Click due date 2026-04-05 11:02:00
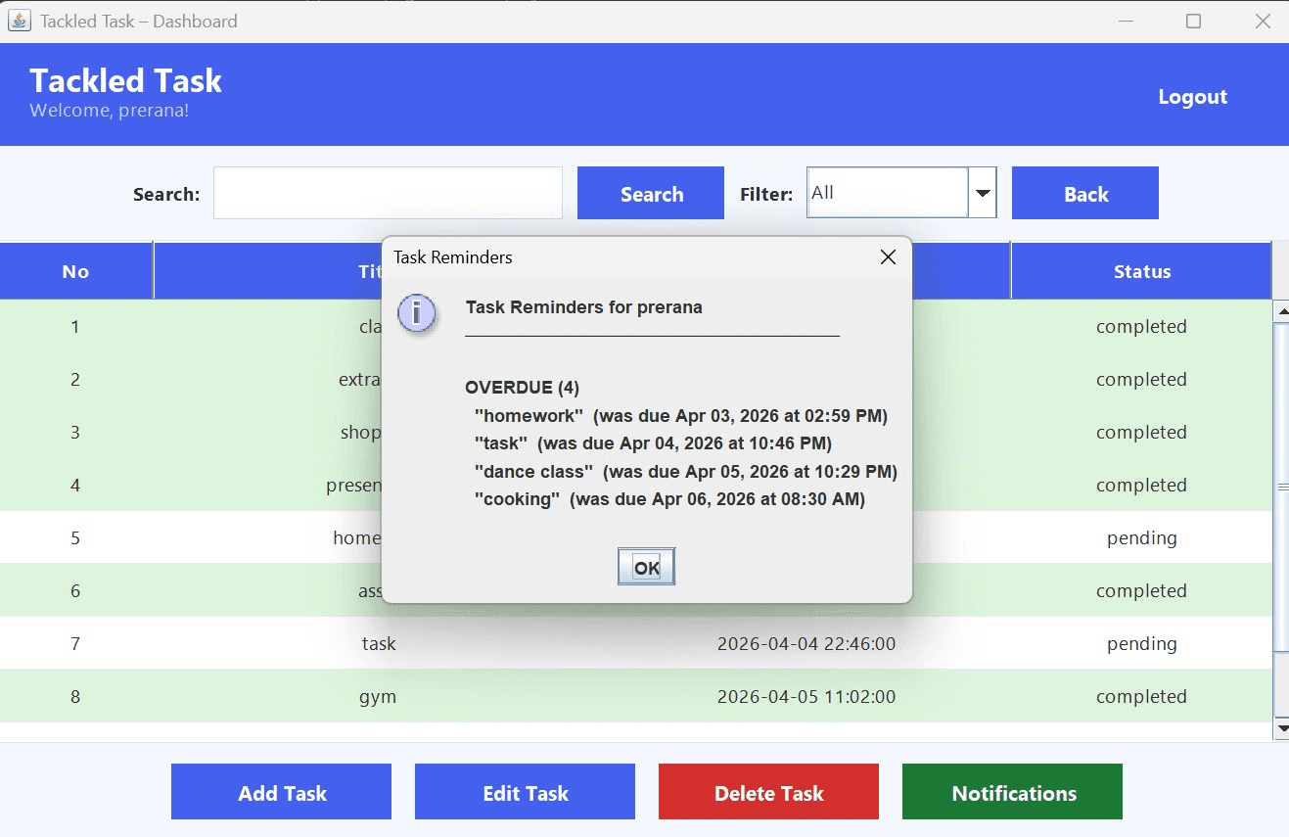The width and height of the screenshot is (1289, 837). 806,696
